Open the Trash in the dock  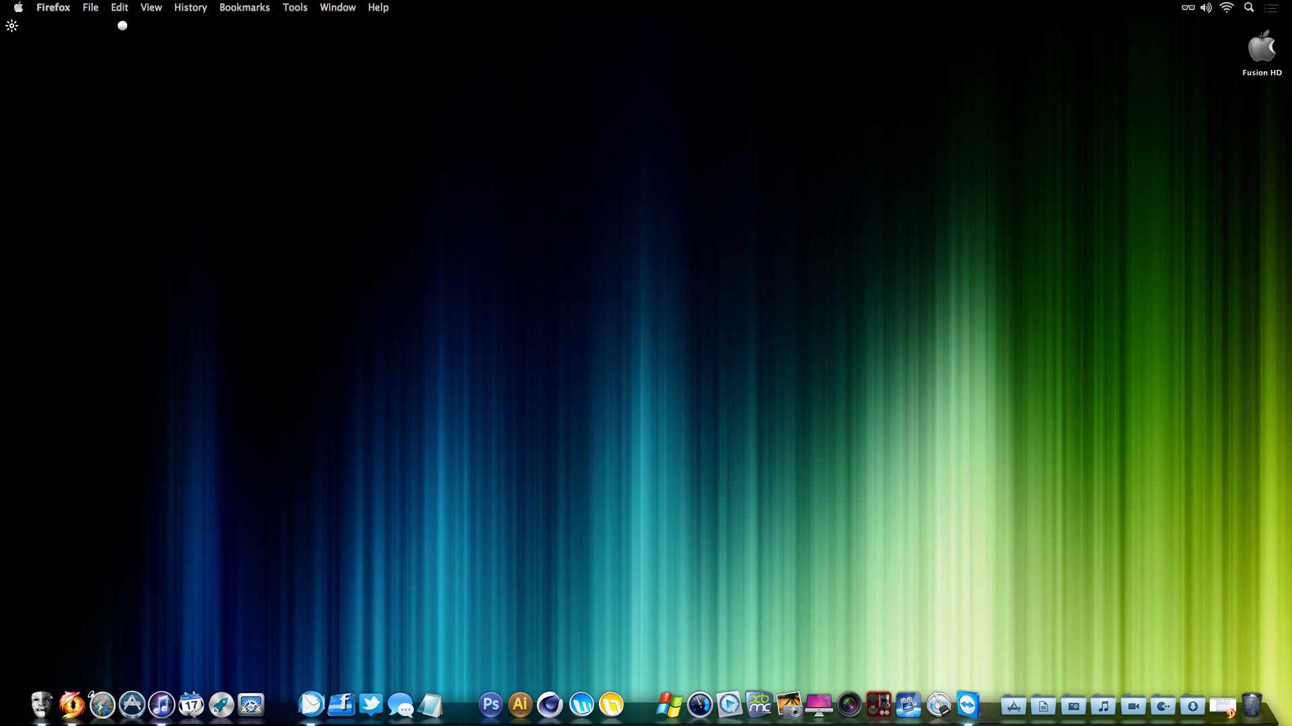point(1252,704)
